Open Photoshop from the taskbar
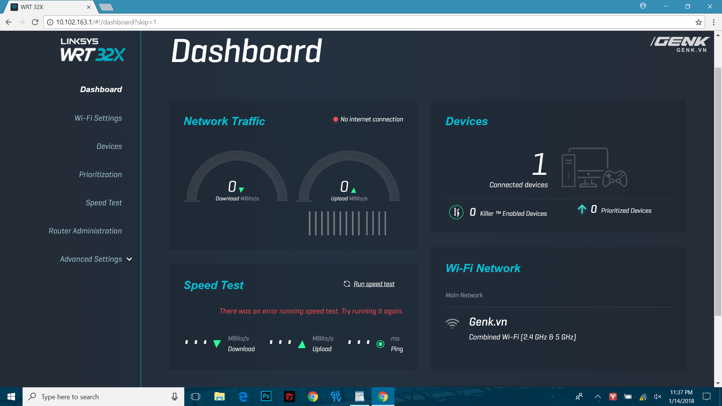The image size is (722, 406). tap(266, 396)
